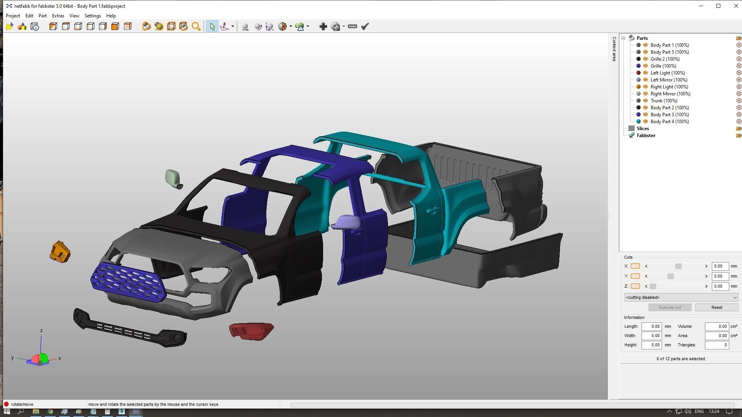Open the Part menu
742x417 pixels.
pos(43,16)
